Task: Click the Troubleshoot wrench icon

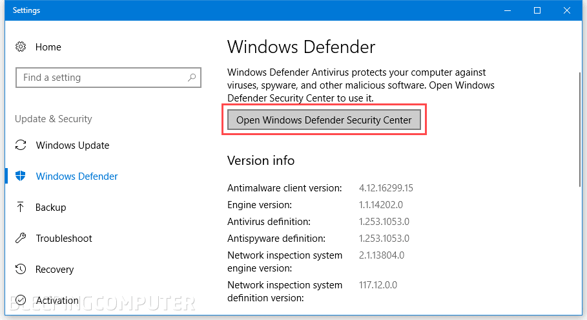Action: [x=21, y=238]
